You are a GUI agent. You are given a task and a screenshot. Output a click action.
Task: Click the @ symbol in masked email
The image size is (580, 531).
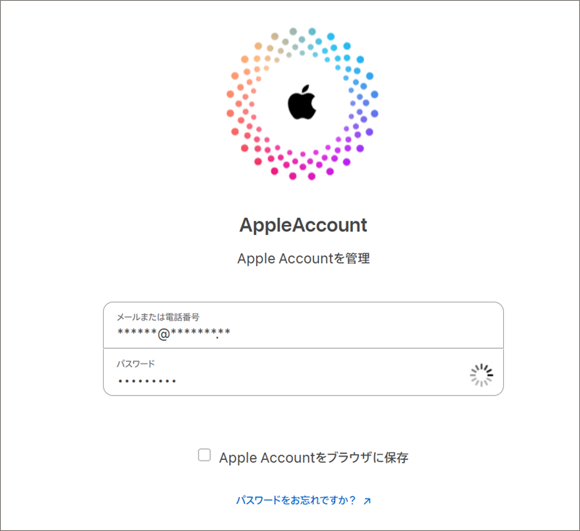pos(164,334)
